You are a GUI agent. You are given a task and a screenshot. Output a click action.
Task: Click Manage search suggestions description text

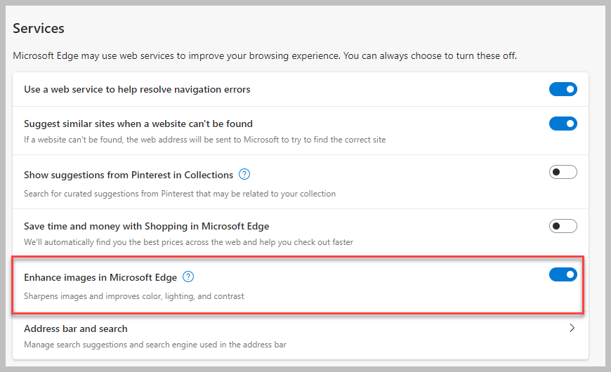[x=155, y=345]
